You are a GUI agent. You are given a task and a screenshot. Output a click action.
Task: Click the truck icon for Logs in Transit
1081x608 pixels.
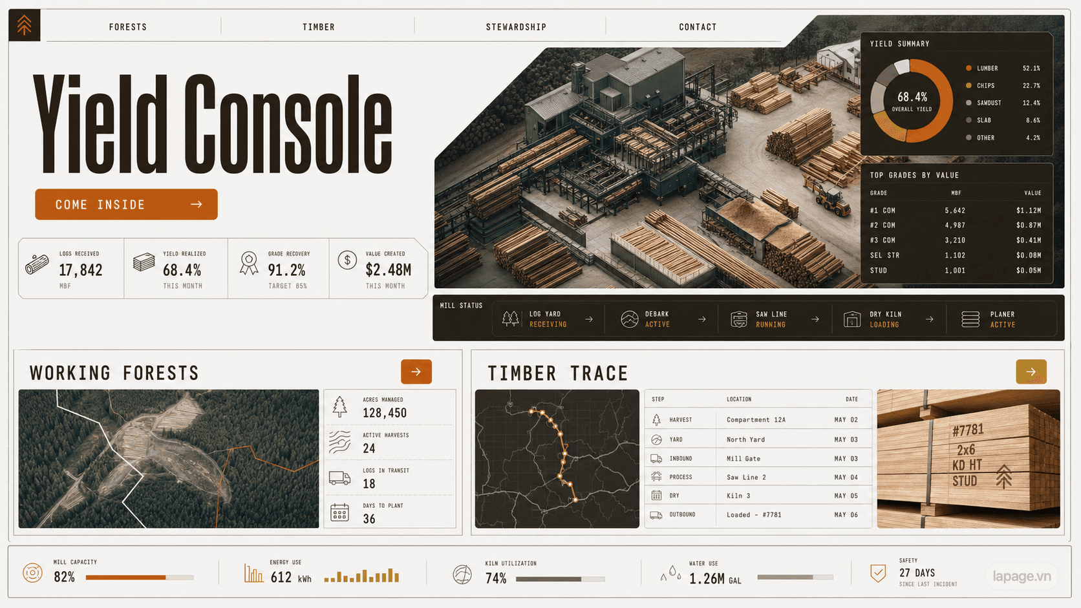(x=339, y=478)
